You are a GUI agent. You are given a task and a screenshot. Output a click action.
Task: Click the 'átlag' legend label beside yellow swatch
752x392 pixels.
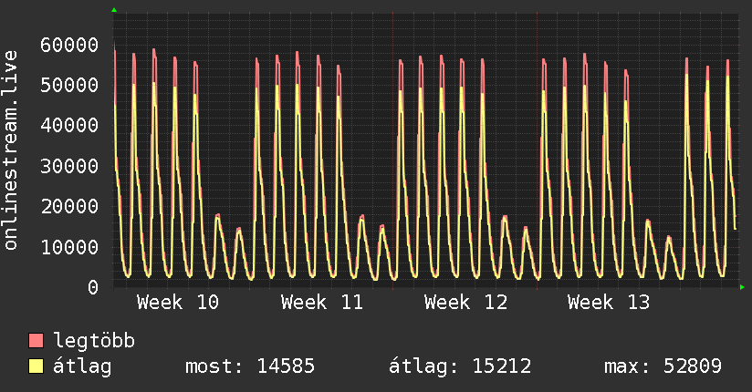click(x=82, y=366)
